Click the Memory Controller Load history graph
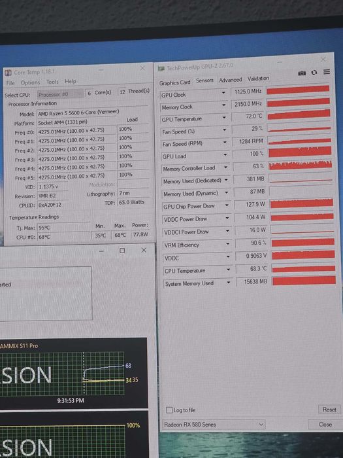 [300, 165]
